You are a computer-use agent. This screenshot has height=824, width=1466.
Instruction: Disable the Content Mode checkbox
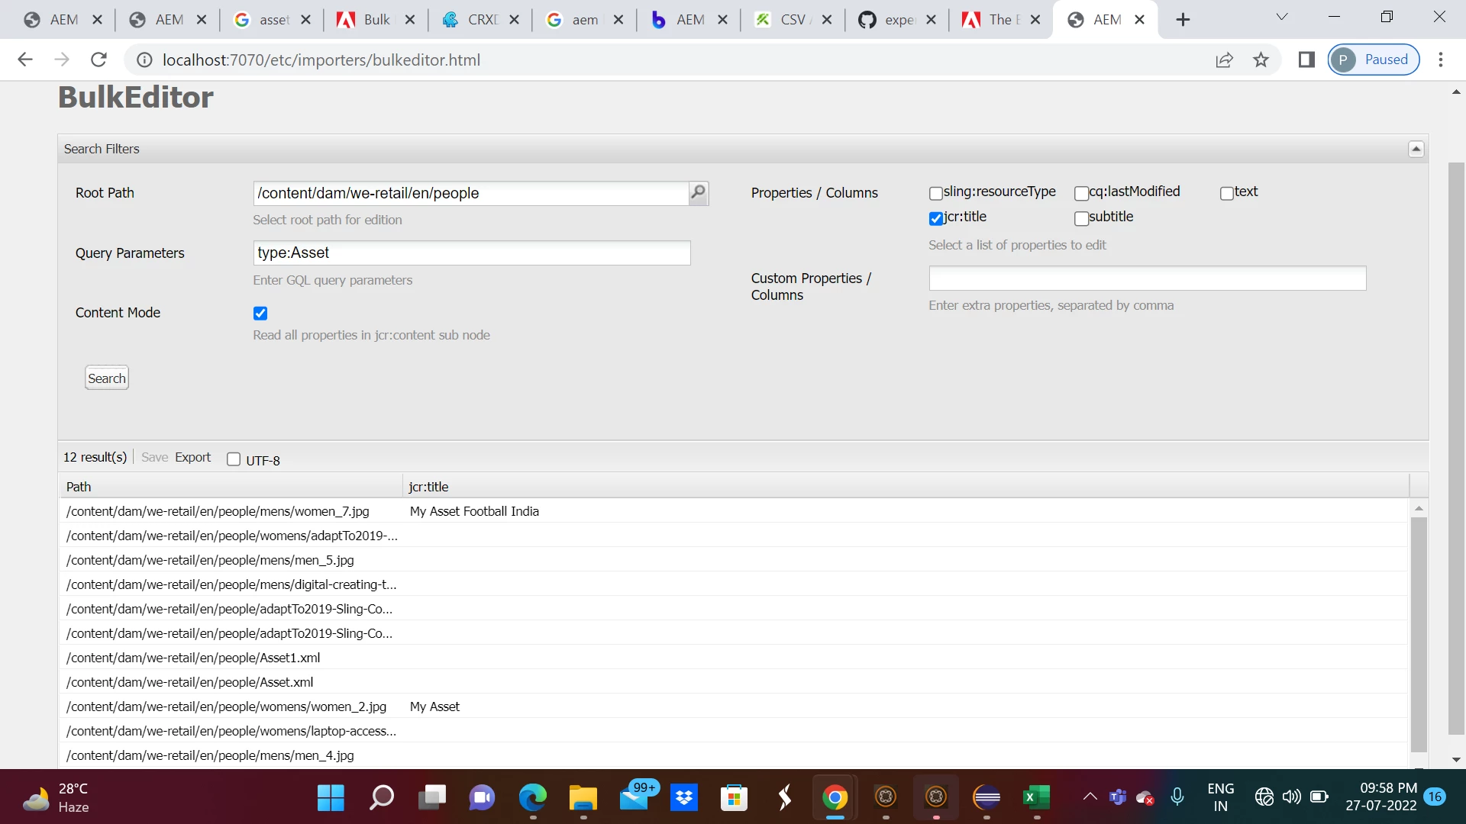pos(260,313)
